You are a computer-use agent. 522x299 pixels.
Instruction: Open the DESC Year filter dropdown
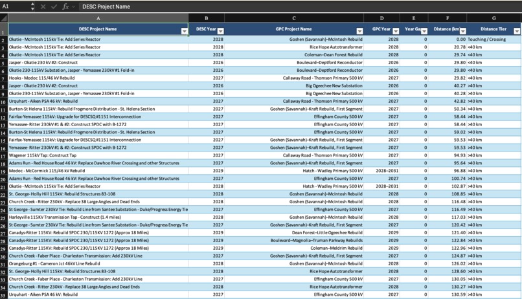point(220,31)
